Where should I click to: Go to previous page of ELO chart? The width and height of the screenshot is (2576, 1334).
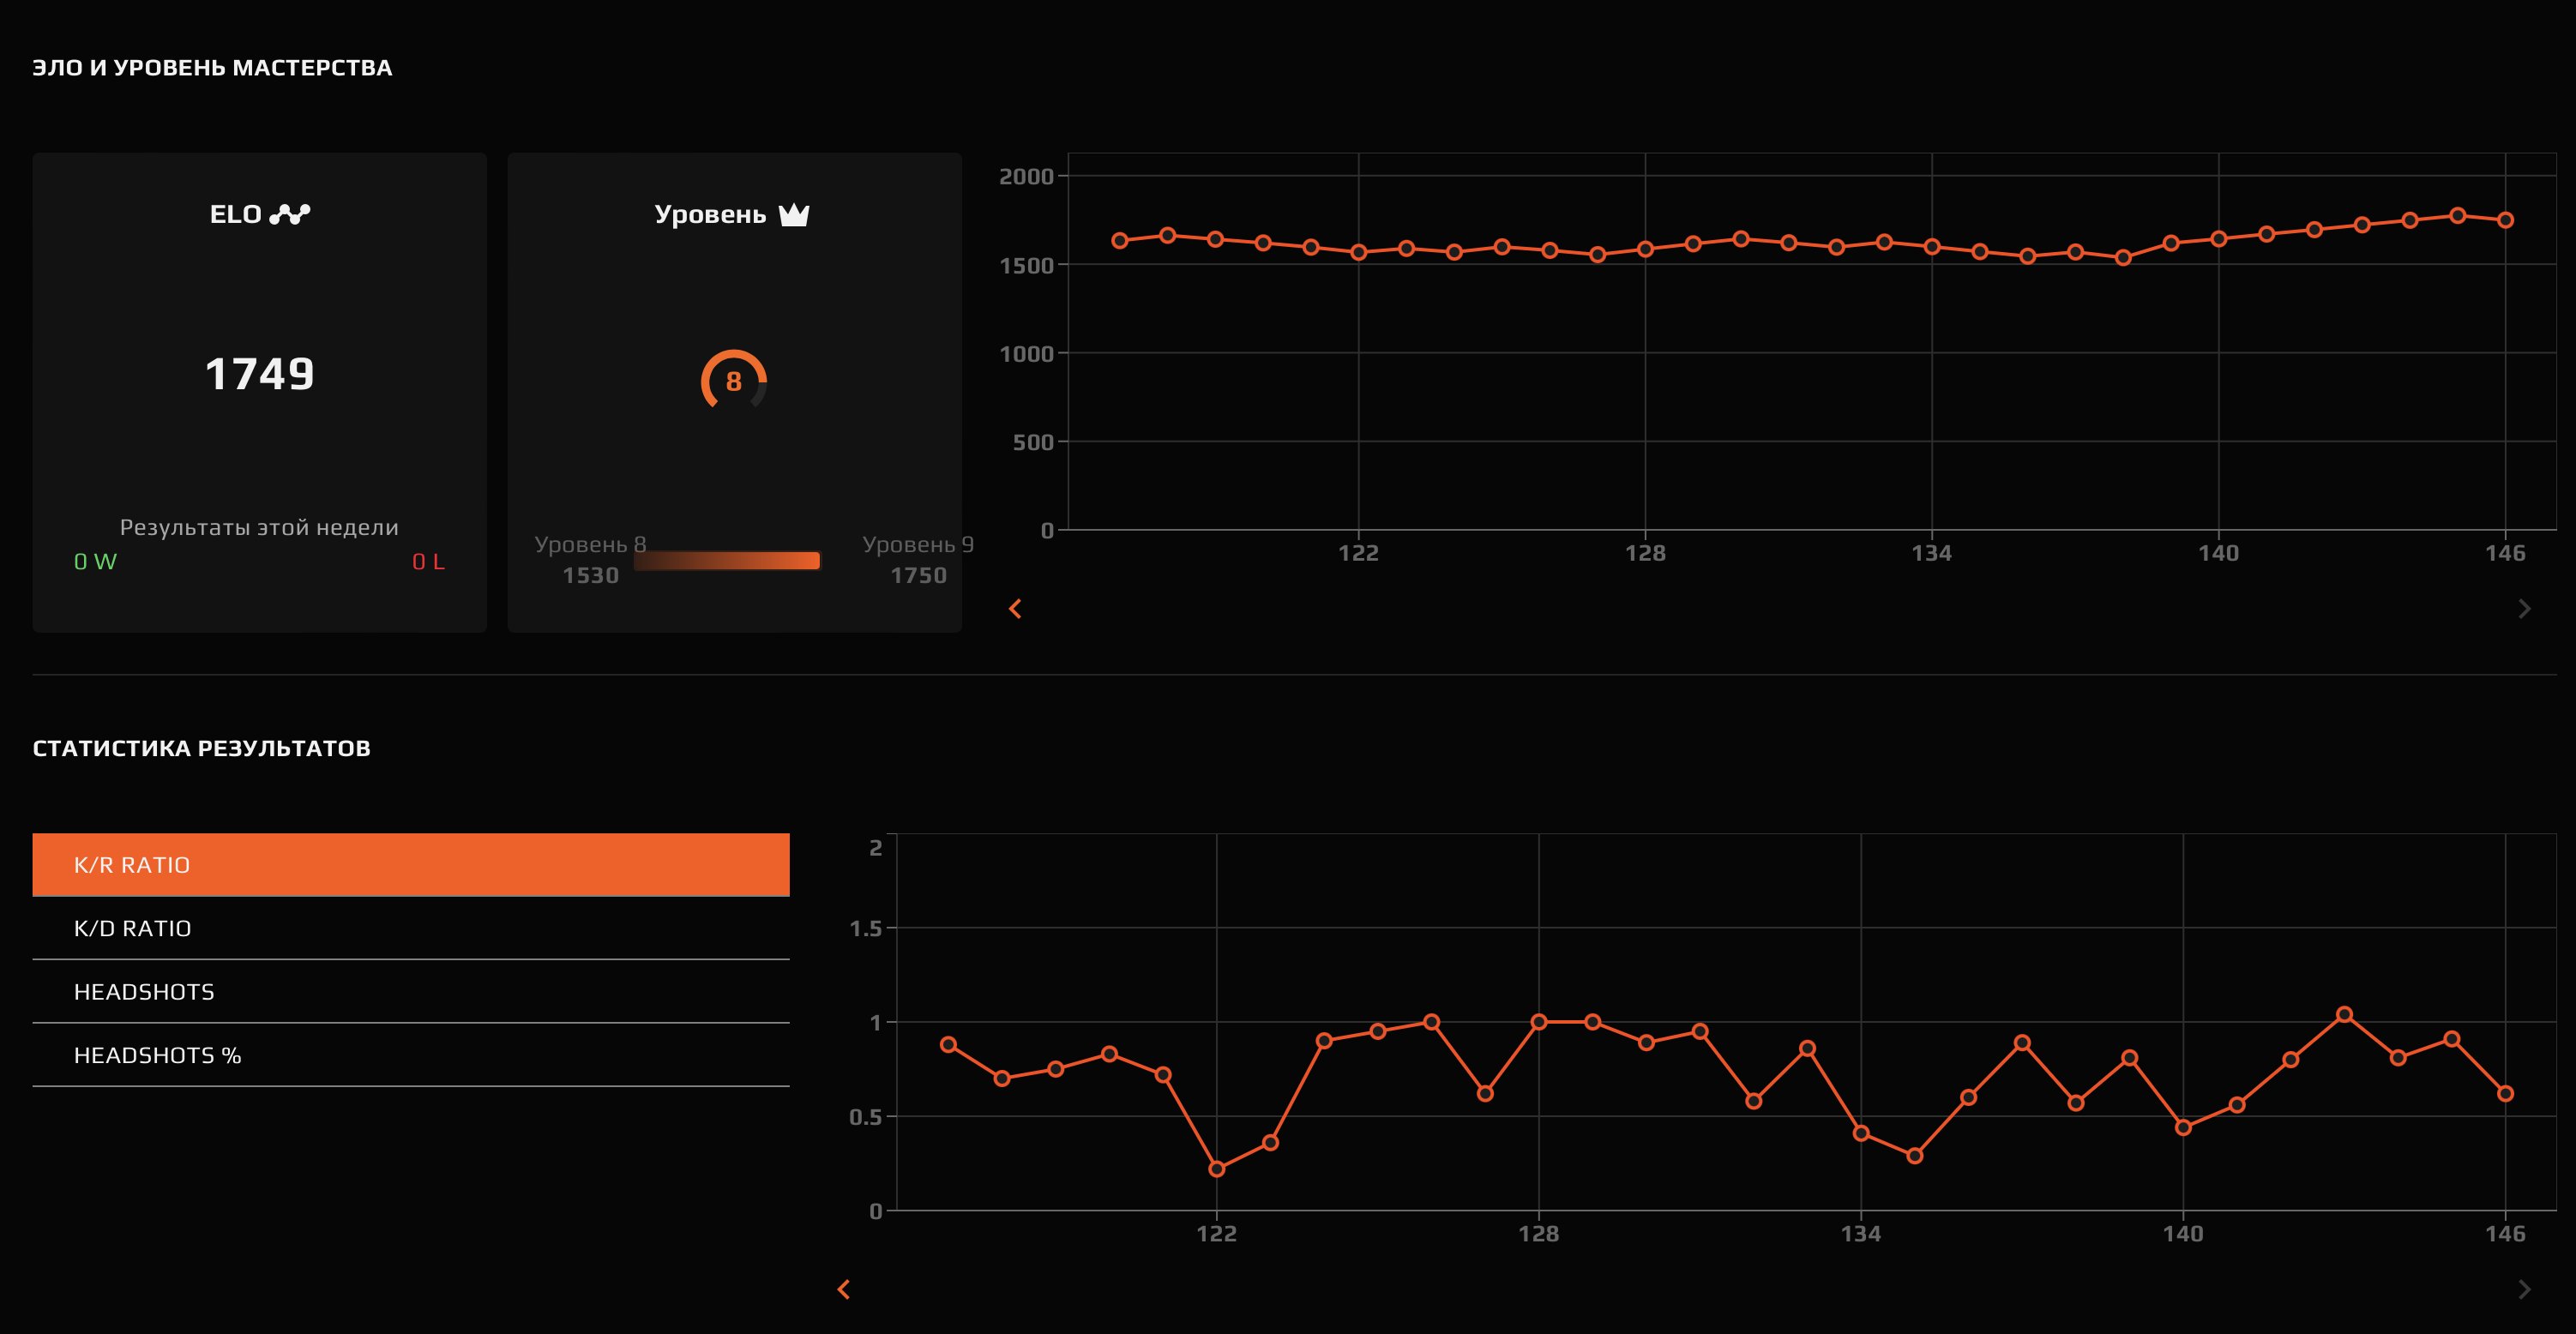(1015, 608)
